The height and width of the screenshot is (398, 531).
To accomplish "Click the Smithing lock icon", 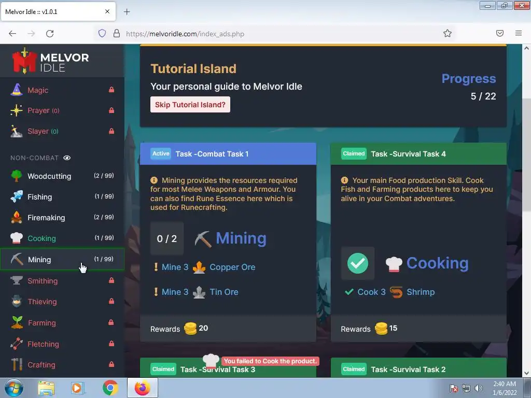I will coord(111,280).
